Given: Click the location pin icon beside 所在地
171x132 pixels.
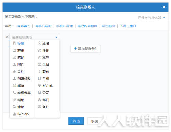Looking at the screenshot, I should [39, 86].
